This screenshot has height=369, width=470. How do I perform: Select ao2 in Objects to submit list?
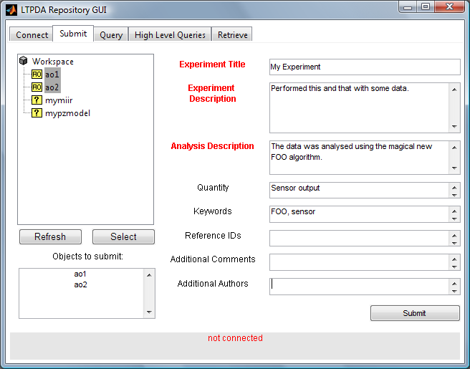80,284
